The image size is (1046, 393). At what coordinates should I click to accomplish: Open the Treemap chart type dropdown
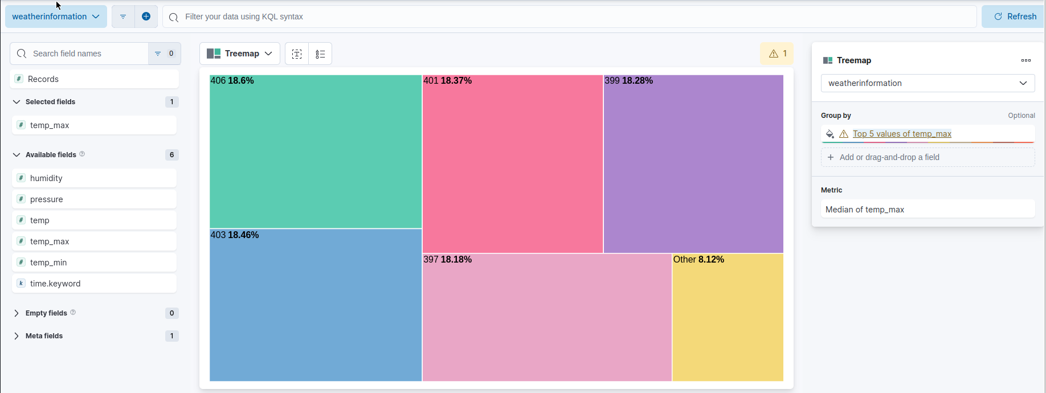coord(239,53)
